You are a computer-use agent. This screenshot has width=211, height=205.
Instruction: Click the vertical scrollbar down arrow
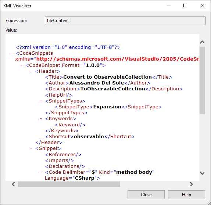point(202,173)
